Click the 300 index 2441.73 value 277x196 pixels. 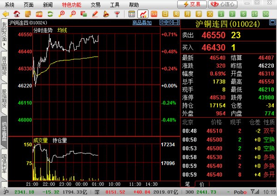click(x=206, y=192)
